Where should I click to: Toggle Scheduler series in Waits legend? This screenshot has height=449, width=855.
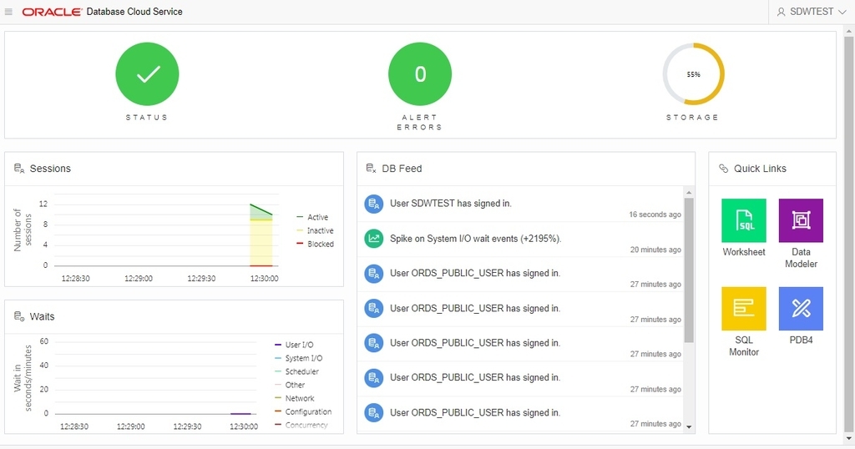pos(297,371)
